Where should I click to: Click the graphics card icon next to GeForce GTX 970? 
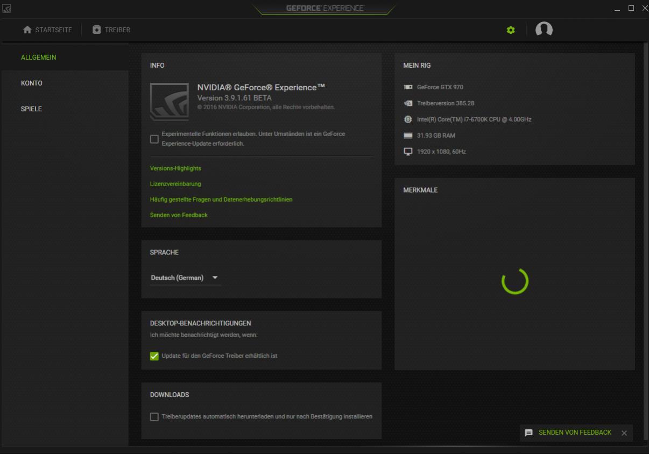pos(408,87)
